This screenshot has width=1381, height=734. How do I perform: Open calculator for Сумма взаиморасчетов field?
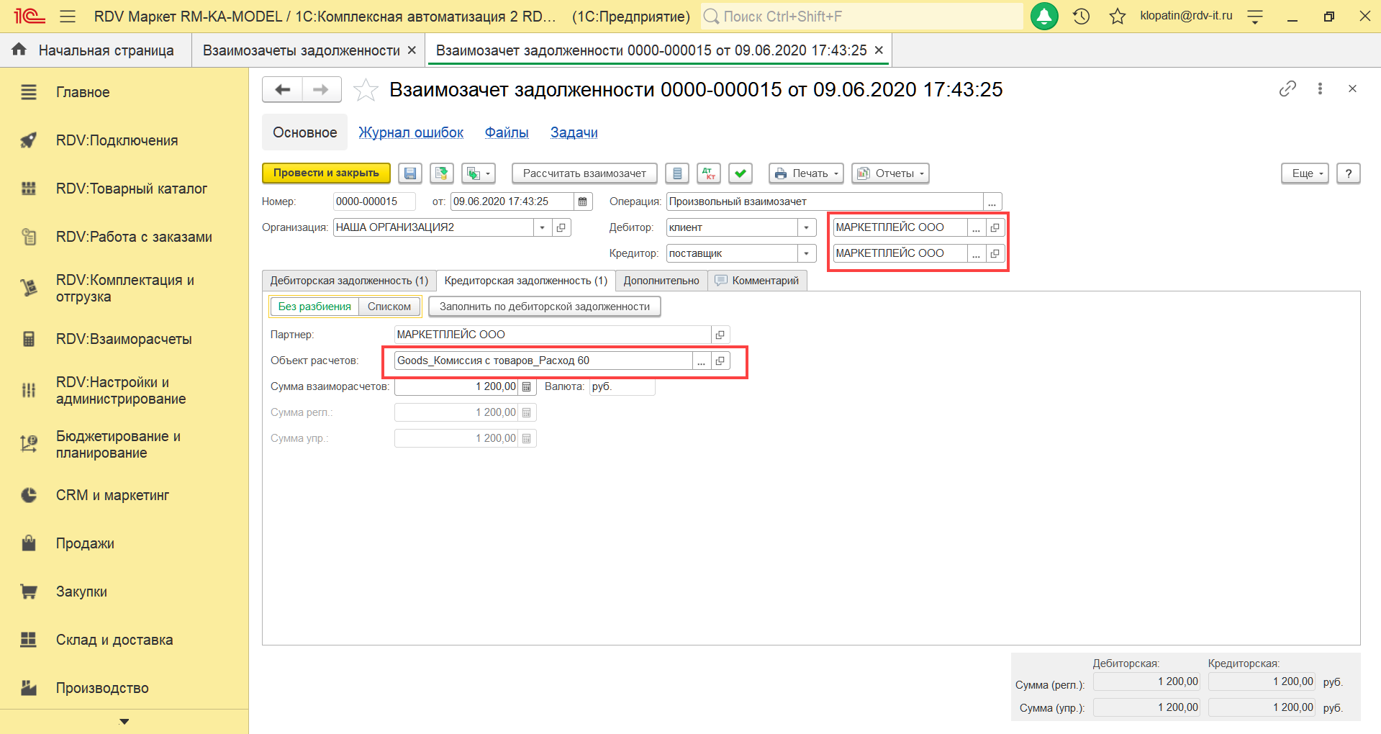click(527, 387)
